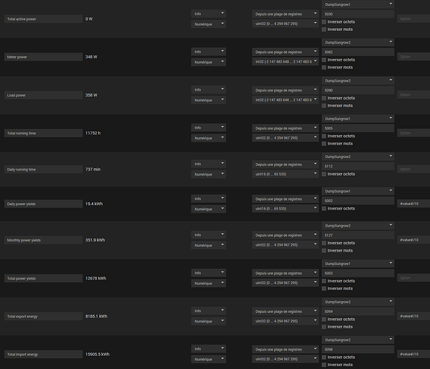Check Inverser octets for Total export energy
This screenshot has height=369, width=430.
point(324,320)
